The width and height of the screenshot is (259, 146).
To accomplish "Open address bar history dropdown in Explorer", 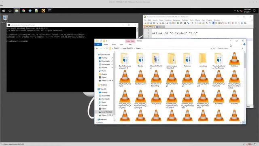I will pos(211,48).
